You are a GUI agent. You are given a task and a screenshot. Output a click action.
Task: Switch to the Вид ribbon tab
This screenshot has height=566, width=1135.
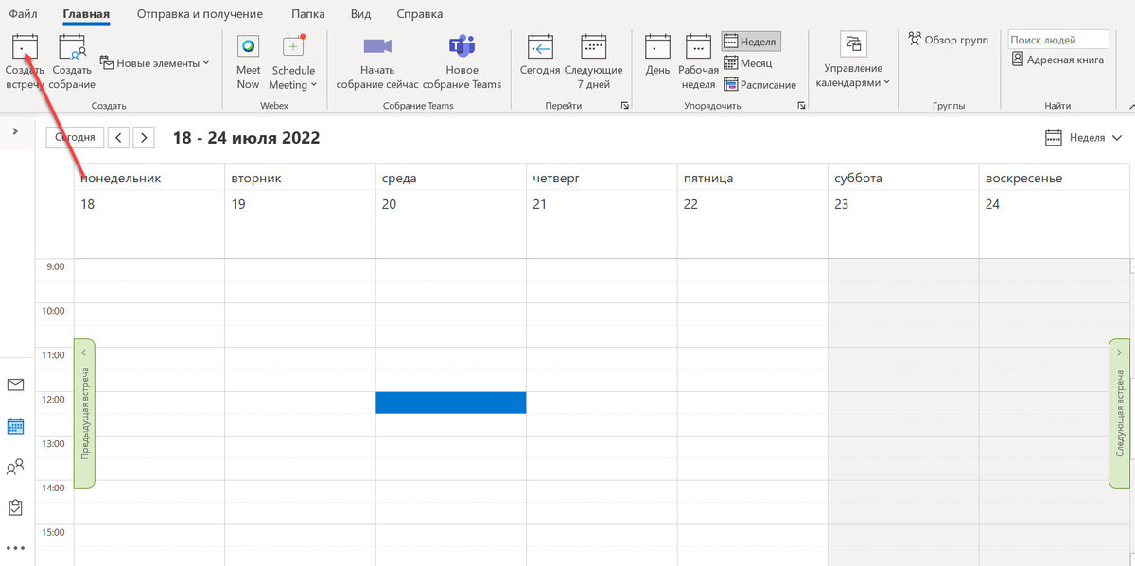[x=359, y=13]
